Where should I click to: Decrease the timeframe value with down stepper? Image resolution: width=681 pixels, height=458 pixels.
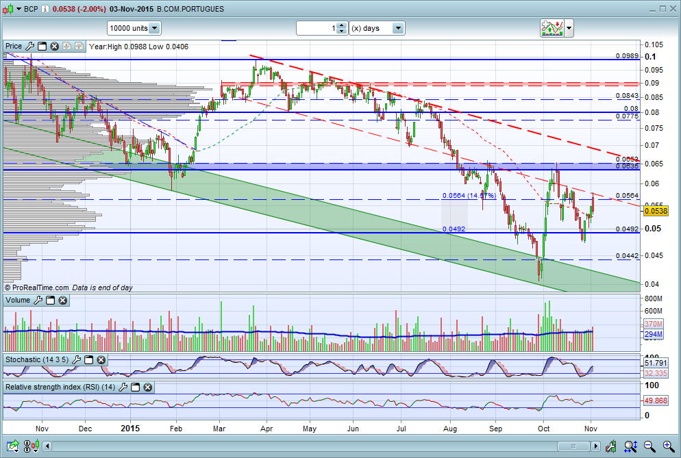click(342, 31)
